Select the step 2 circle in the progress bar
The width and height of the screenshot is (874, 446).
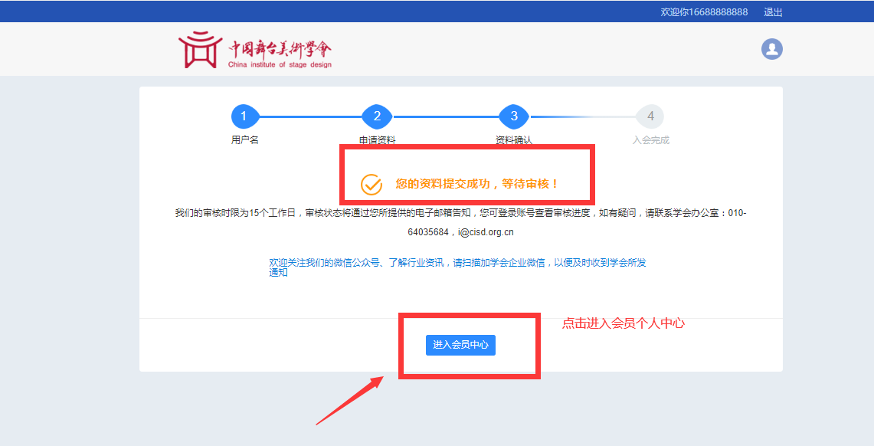pyautogui.click(x=377, y=116)
